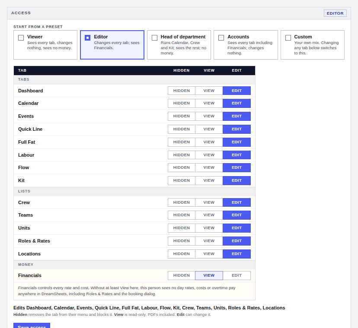Choose Edit for Kit
The width and height of the screenshot is (358, 328).
237,180
